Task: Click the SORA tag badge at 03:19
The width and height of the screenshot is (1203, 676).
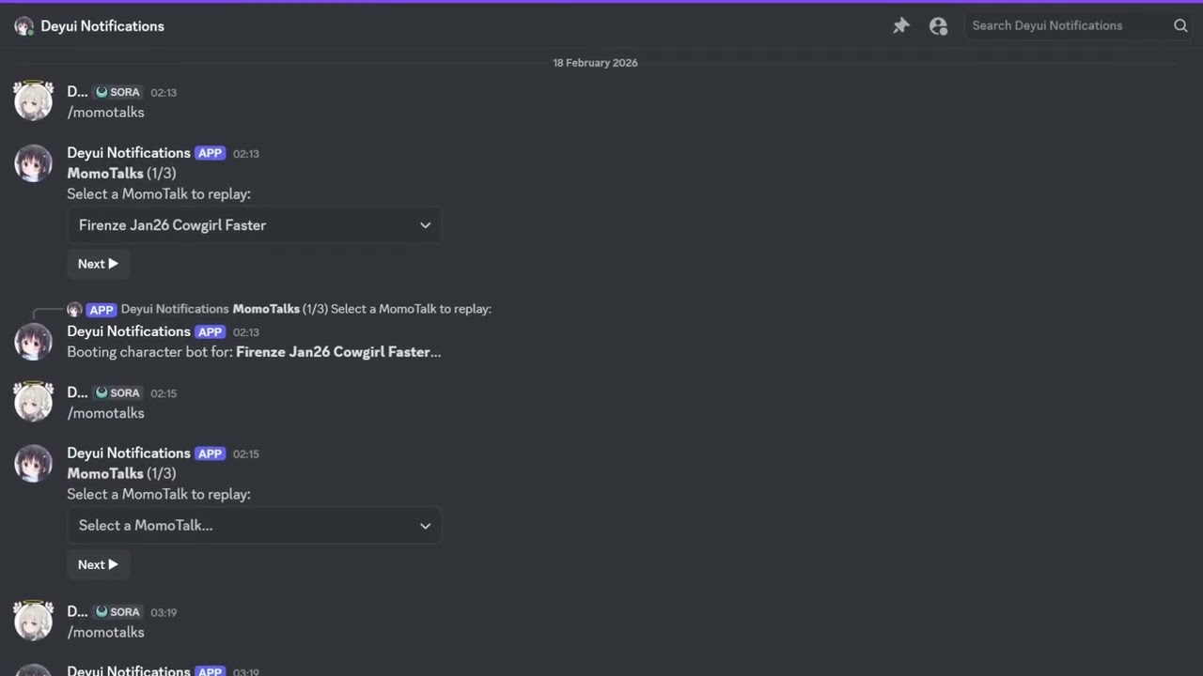Action: (x=118, y=612)
